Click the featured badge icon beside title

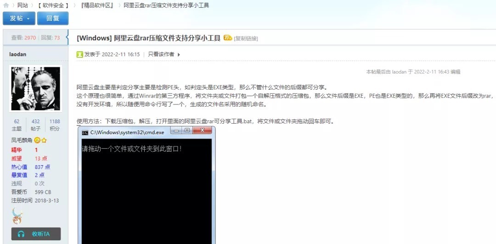tap(228, 38)
